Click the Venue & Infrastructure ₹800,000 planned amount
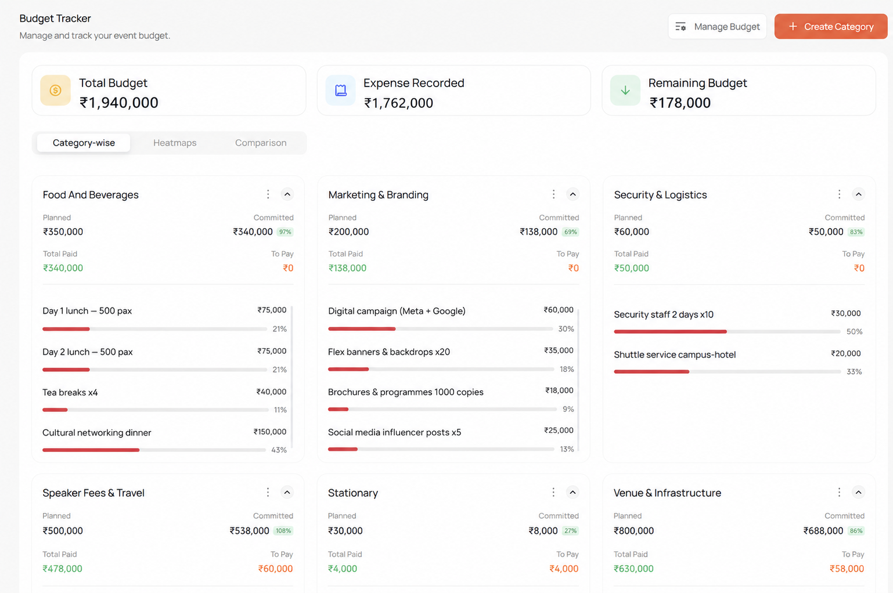This screenshot has height=593, width=893. (633, 531)
